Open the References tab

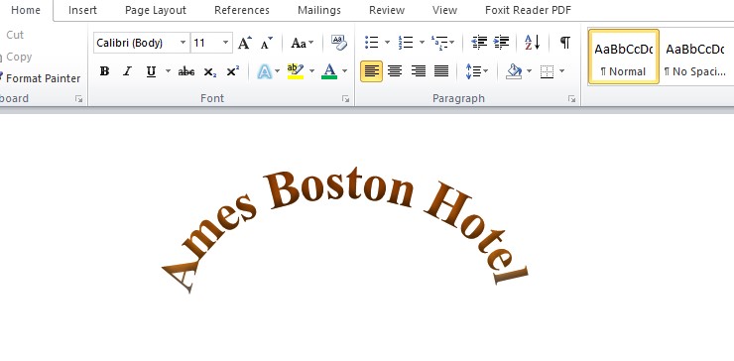242,10
